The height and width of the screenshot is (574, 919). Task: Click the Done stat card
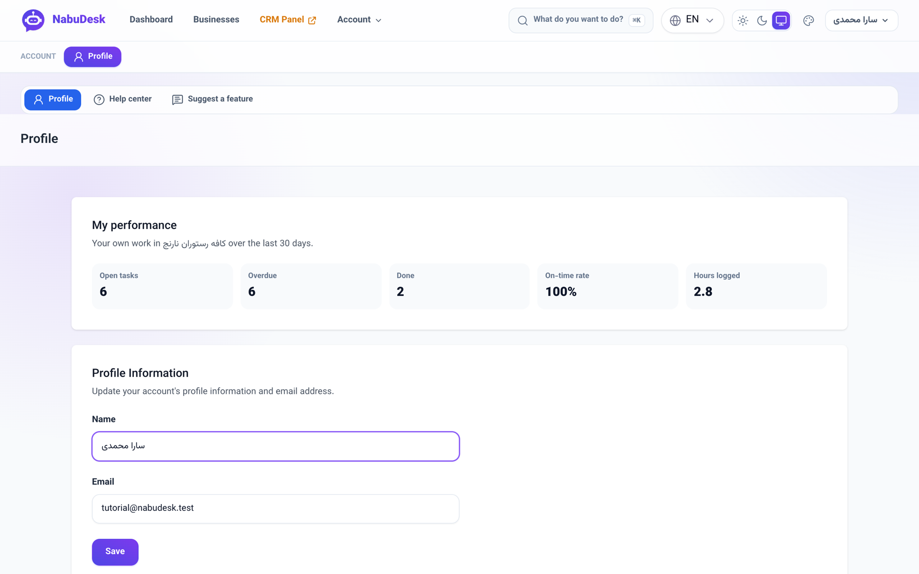[459, 286]
